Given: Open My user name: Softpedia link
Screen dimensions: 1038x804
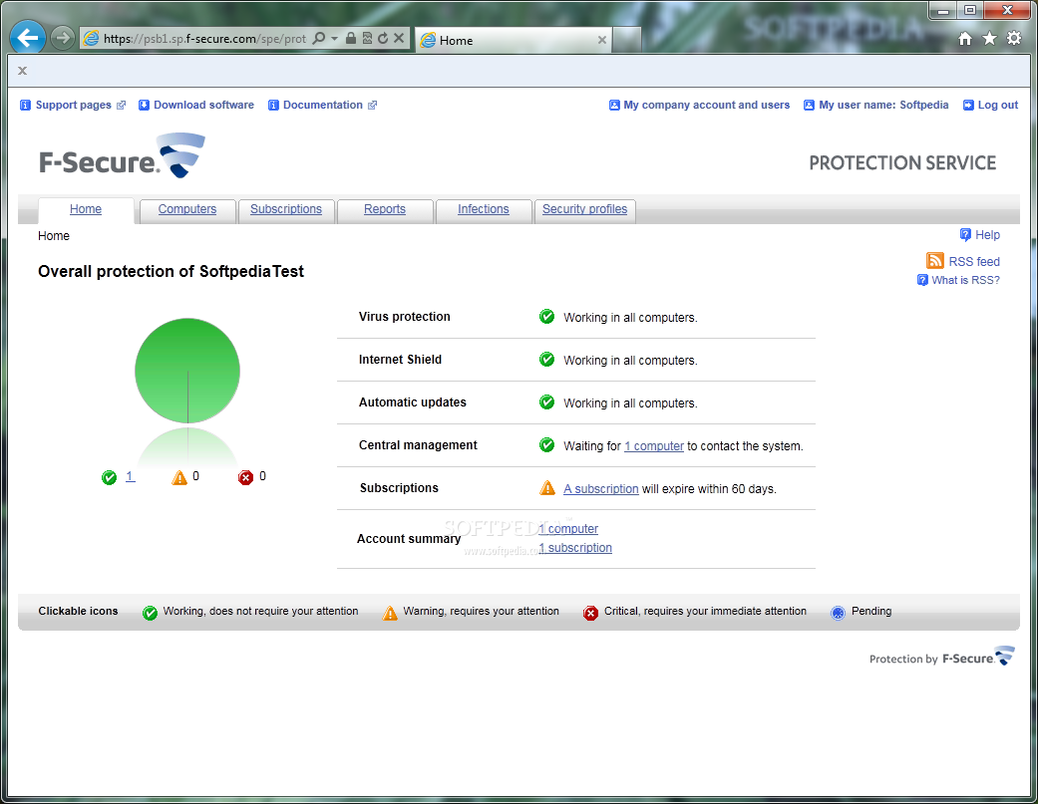Looking at the screenshot, I should coord(883,106).
